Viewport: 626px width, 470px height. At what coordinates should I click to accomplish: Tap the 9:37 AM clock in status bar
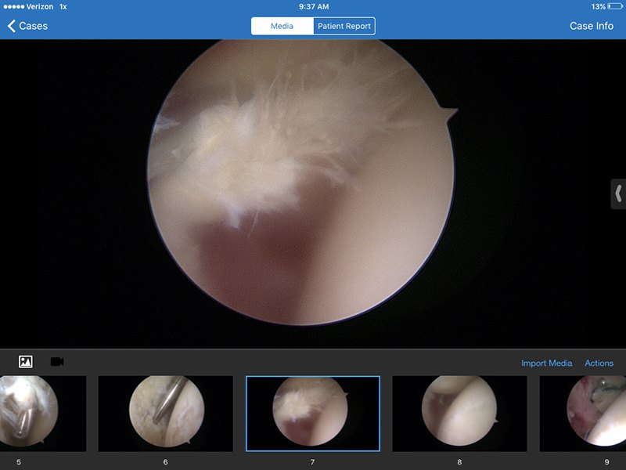click(x=314, y=6)
